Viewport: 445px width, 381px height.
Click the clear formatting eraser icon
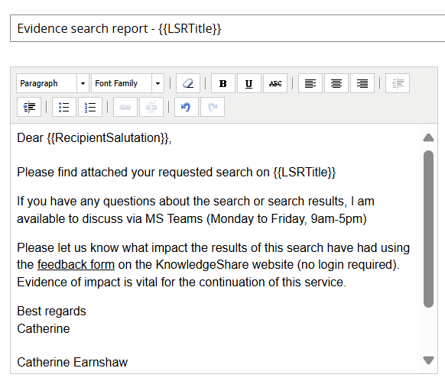pos(188,83)
